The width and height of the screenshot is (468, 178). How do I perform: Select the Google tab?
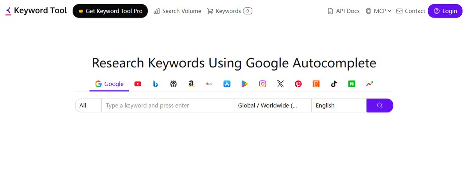click(x=109, y=84)
